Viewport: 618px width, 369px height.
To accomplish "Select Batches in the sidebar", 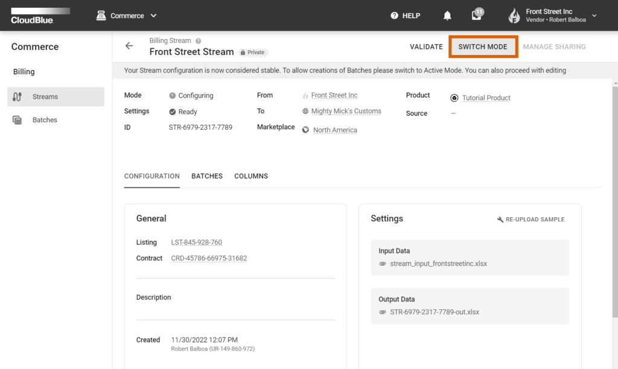I will 56,120.
